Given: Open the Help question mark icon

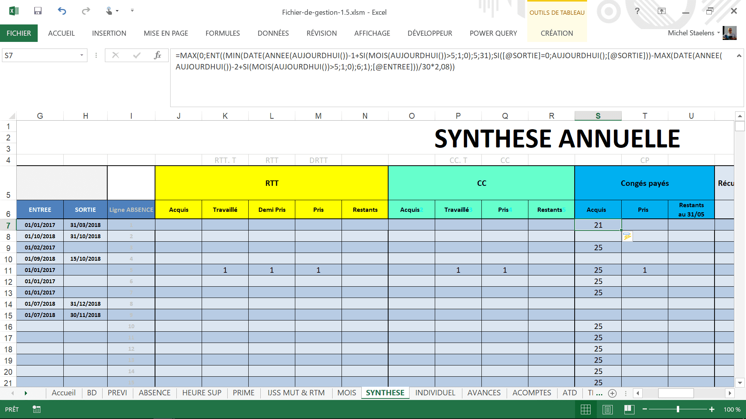Looking at the screenshot, I should click(637, 11).
